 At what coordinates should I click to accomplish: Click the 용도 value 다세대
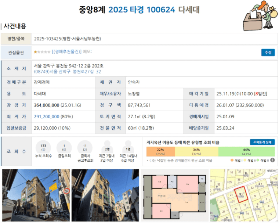[40, 94]
